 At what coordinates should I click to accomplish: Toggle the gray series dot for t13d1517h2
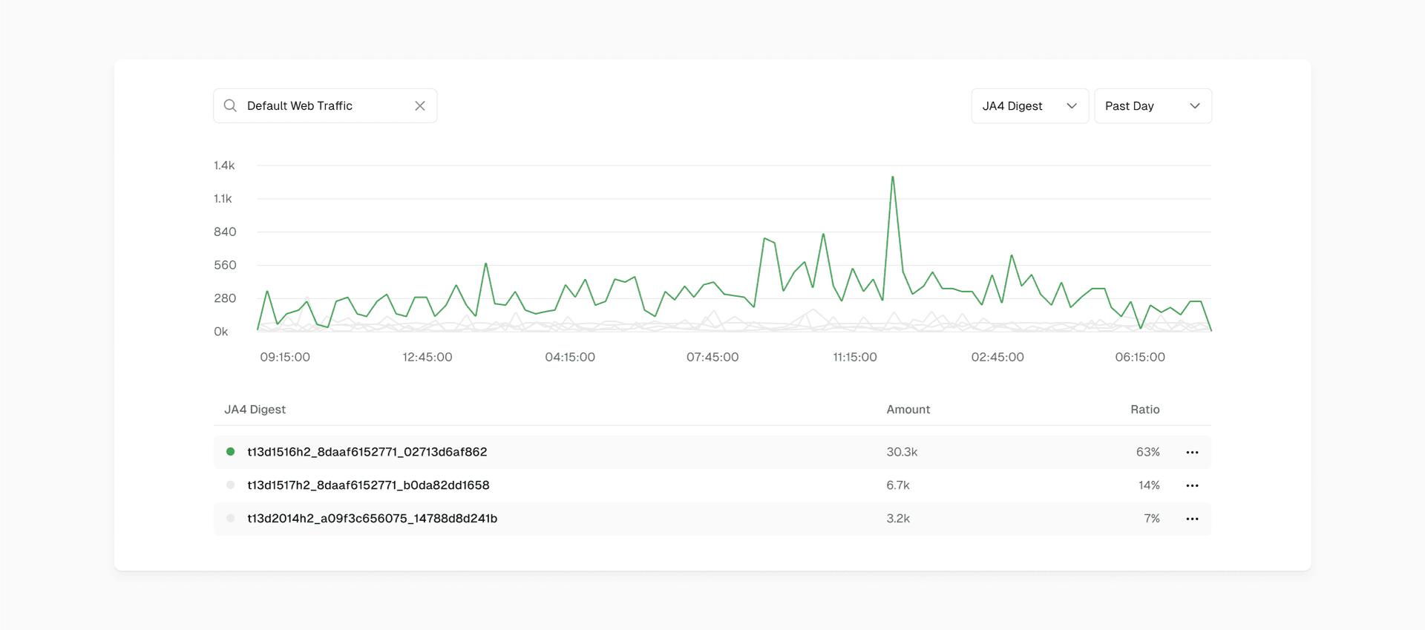click(x=231, y=485)
